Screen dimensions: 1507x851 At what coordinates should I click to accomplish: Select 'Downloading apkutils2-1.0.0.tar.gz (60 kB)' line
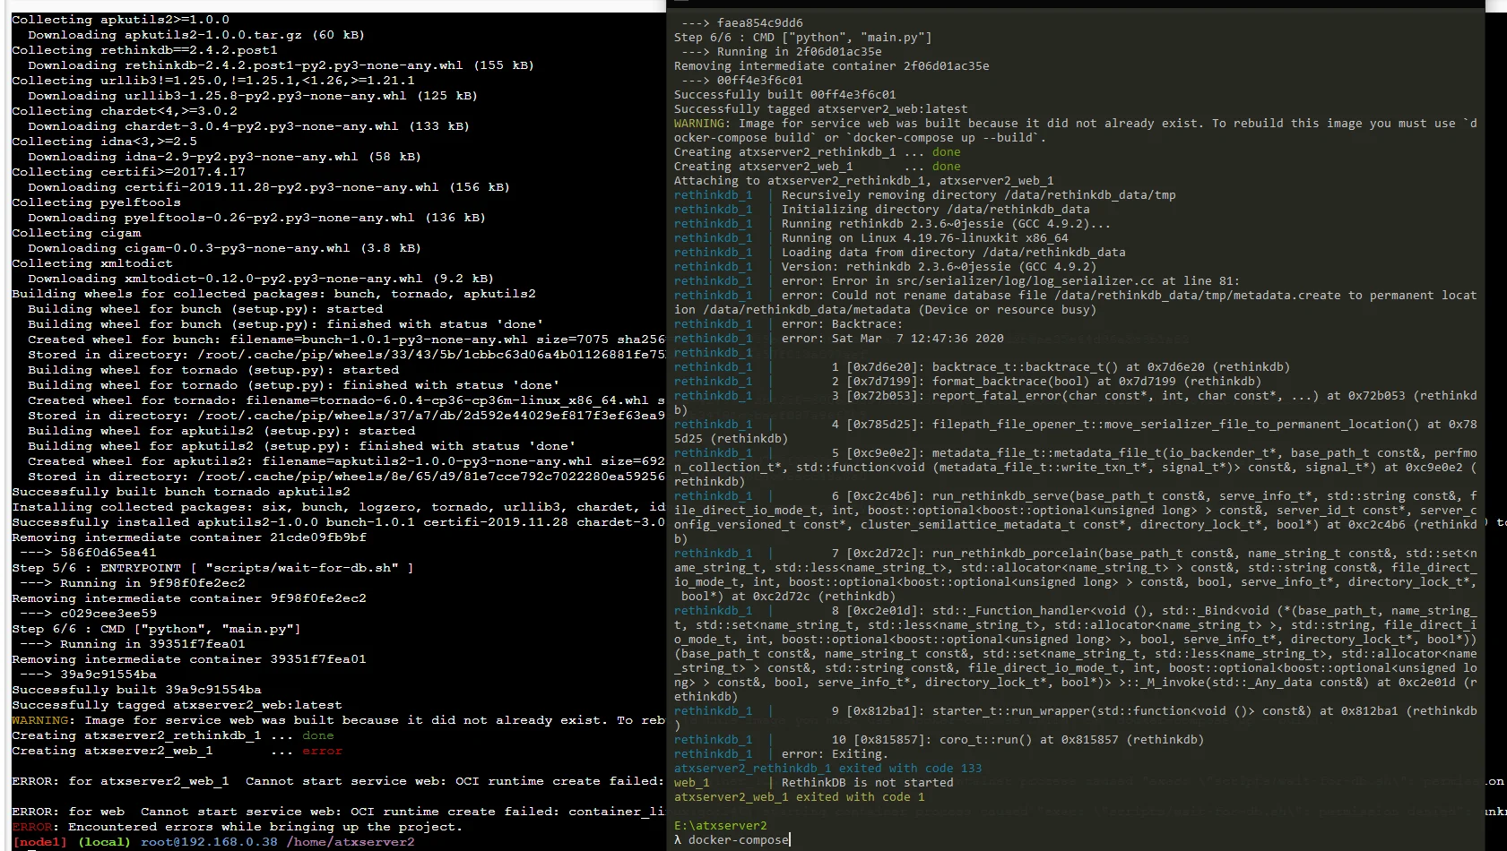(195, 35)
